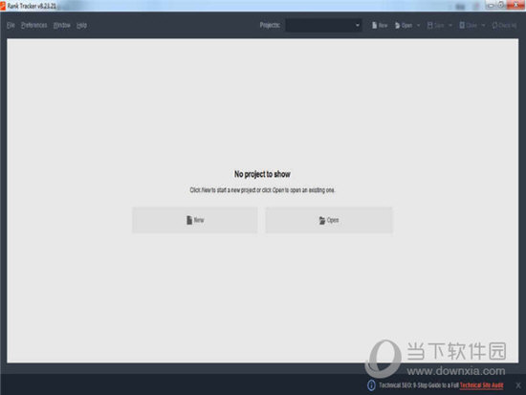
Task: Click the Open button in the top toolbar
Action: tap(404, 26)
